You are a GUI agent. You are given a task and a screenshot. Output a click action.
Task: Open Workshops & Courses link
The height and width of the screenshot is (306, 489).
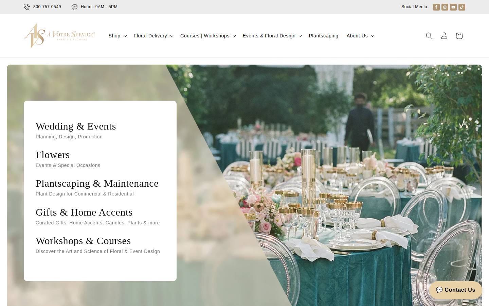[83, 241]
